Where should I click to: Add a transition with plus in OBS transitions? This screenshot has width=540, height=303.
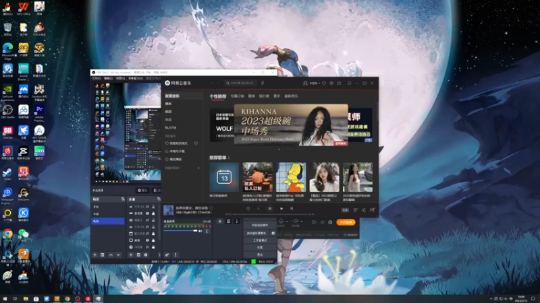coord(220,222)
